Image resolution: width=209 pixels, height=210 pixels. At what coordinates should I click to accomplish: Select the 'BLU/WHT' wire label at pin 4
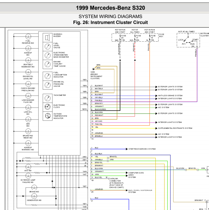99,94
